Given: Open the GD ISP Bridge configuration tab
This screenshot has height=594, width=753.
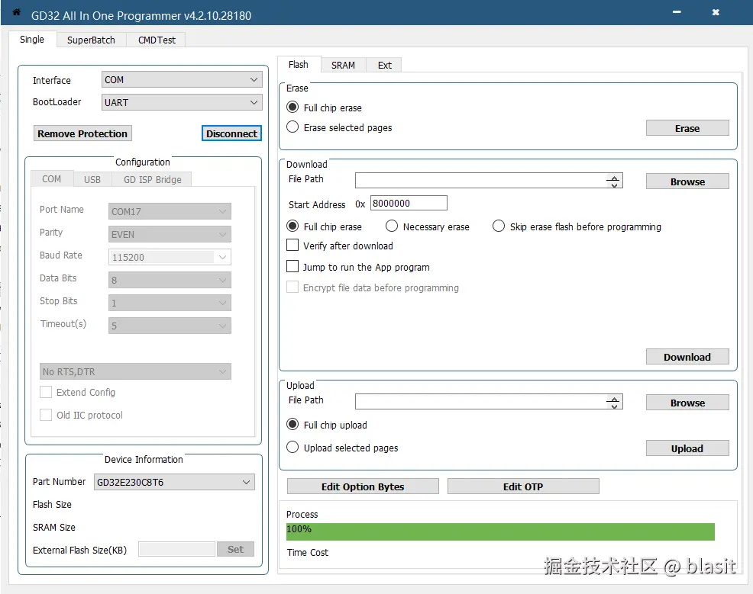Looking at the screenshot, I should click(152, 179).
